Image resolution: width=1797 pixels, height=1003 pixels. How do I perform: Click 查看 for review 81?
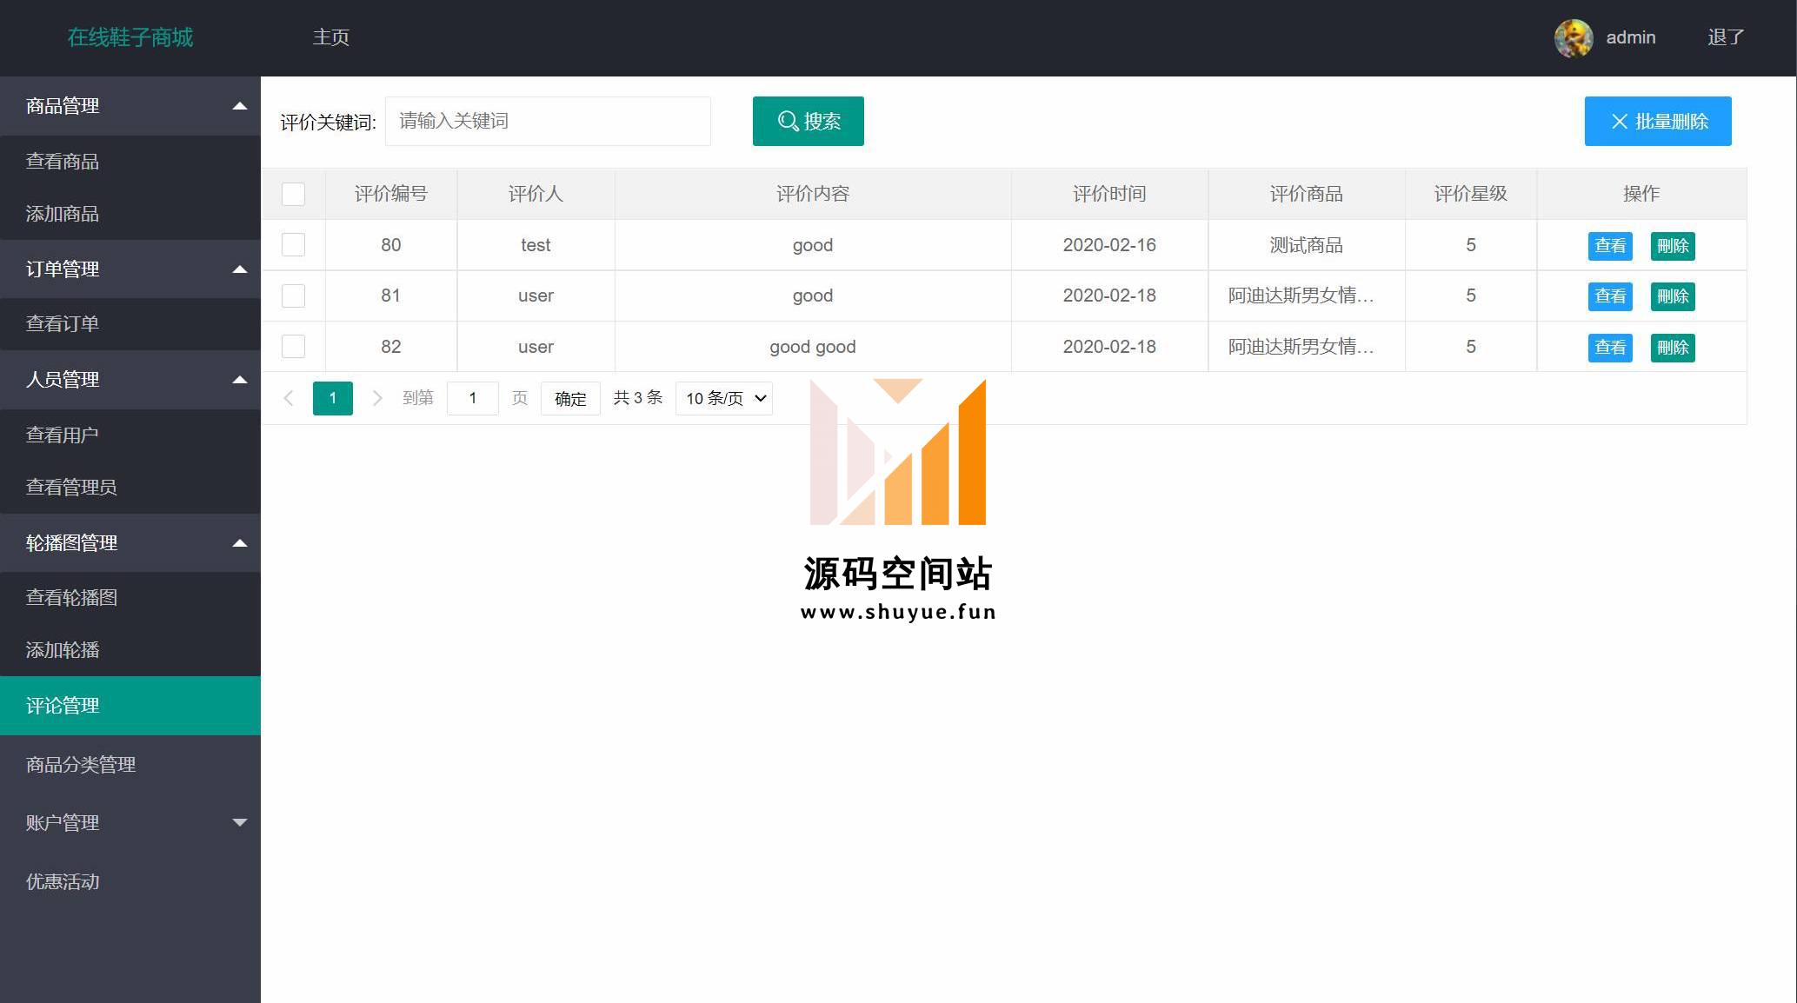point(1610,296)
